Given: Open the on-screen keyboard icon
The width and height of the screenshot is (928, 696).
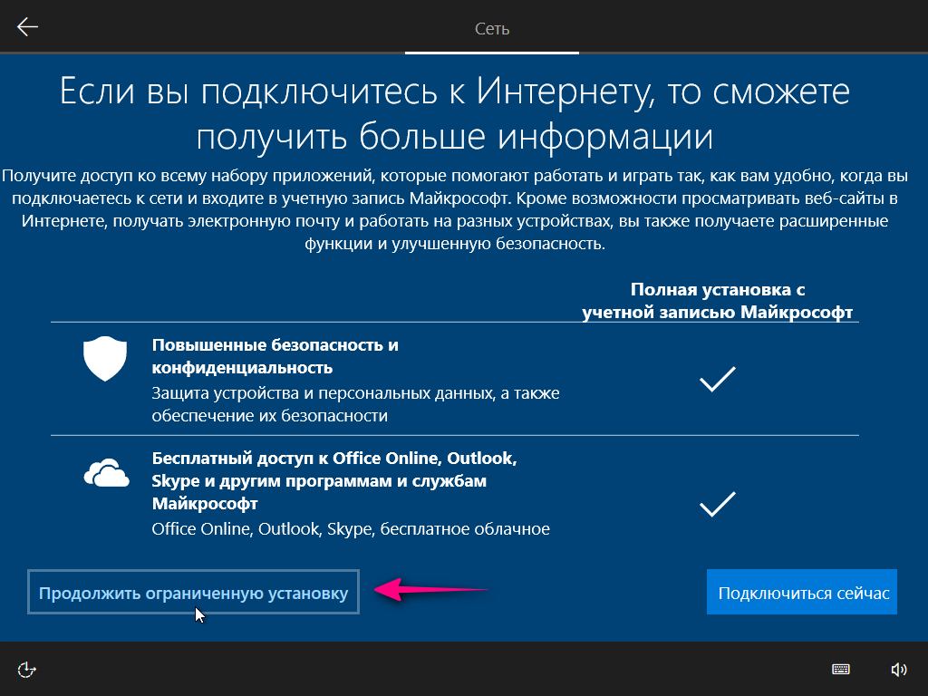Looking at the screenshot, I should point(840,669).
